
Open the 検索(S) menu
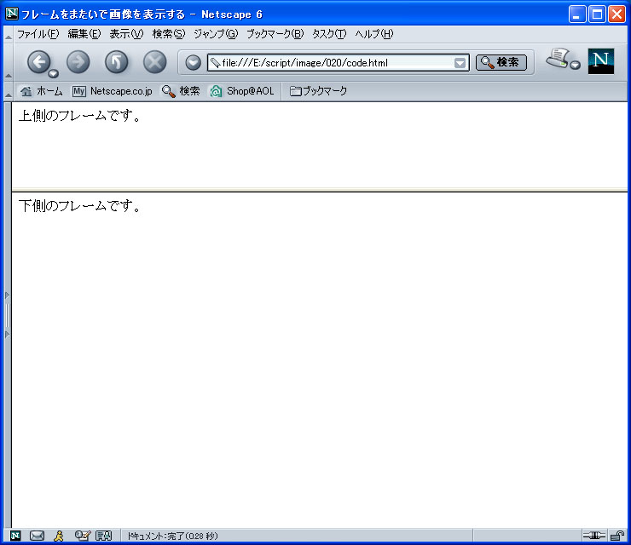pos(169,34)
